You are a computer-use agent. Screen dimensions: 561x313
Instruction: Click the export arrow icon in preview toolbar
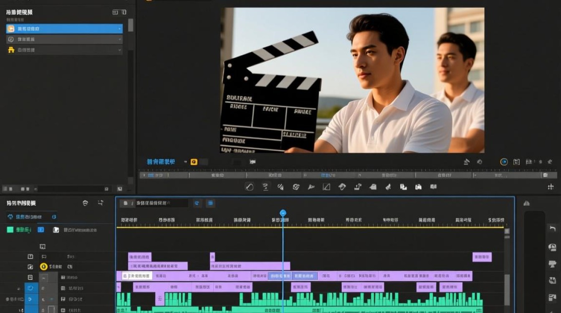pos(358,187)
